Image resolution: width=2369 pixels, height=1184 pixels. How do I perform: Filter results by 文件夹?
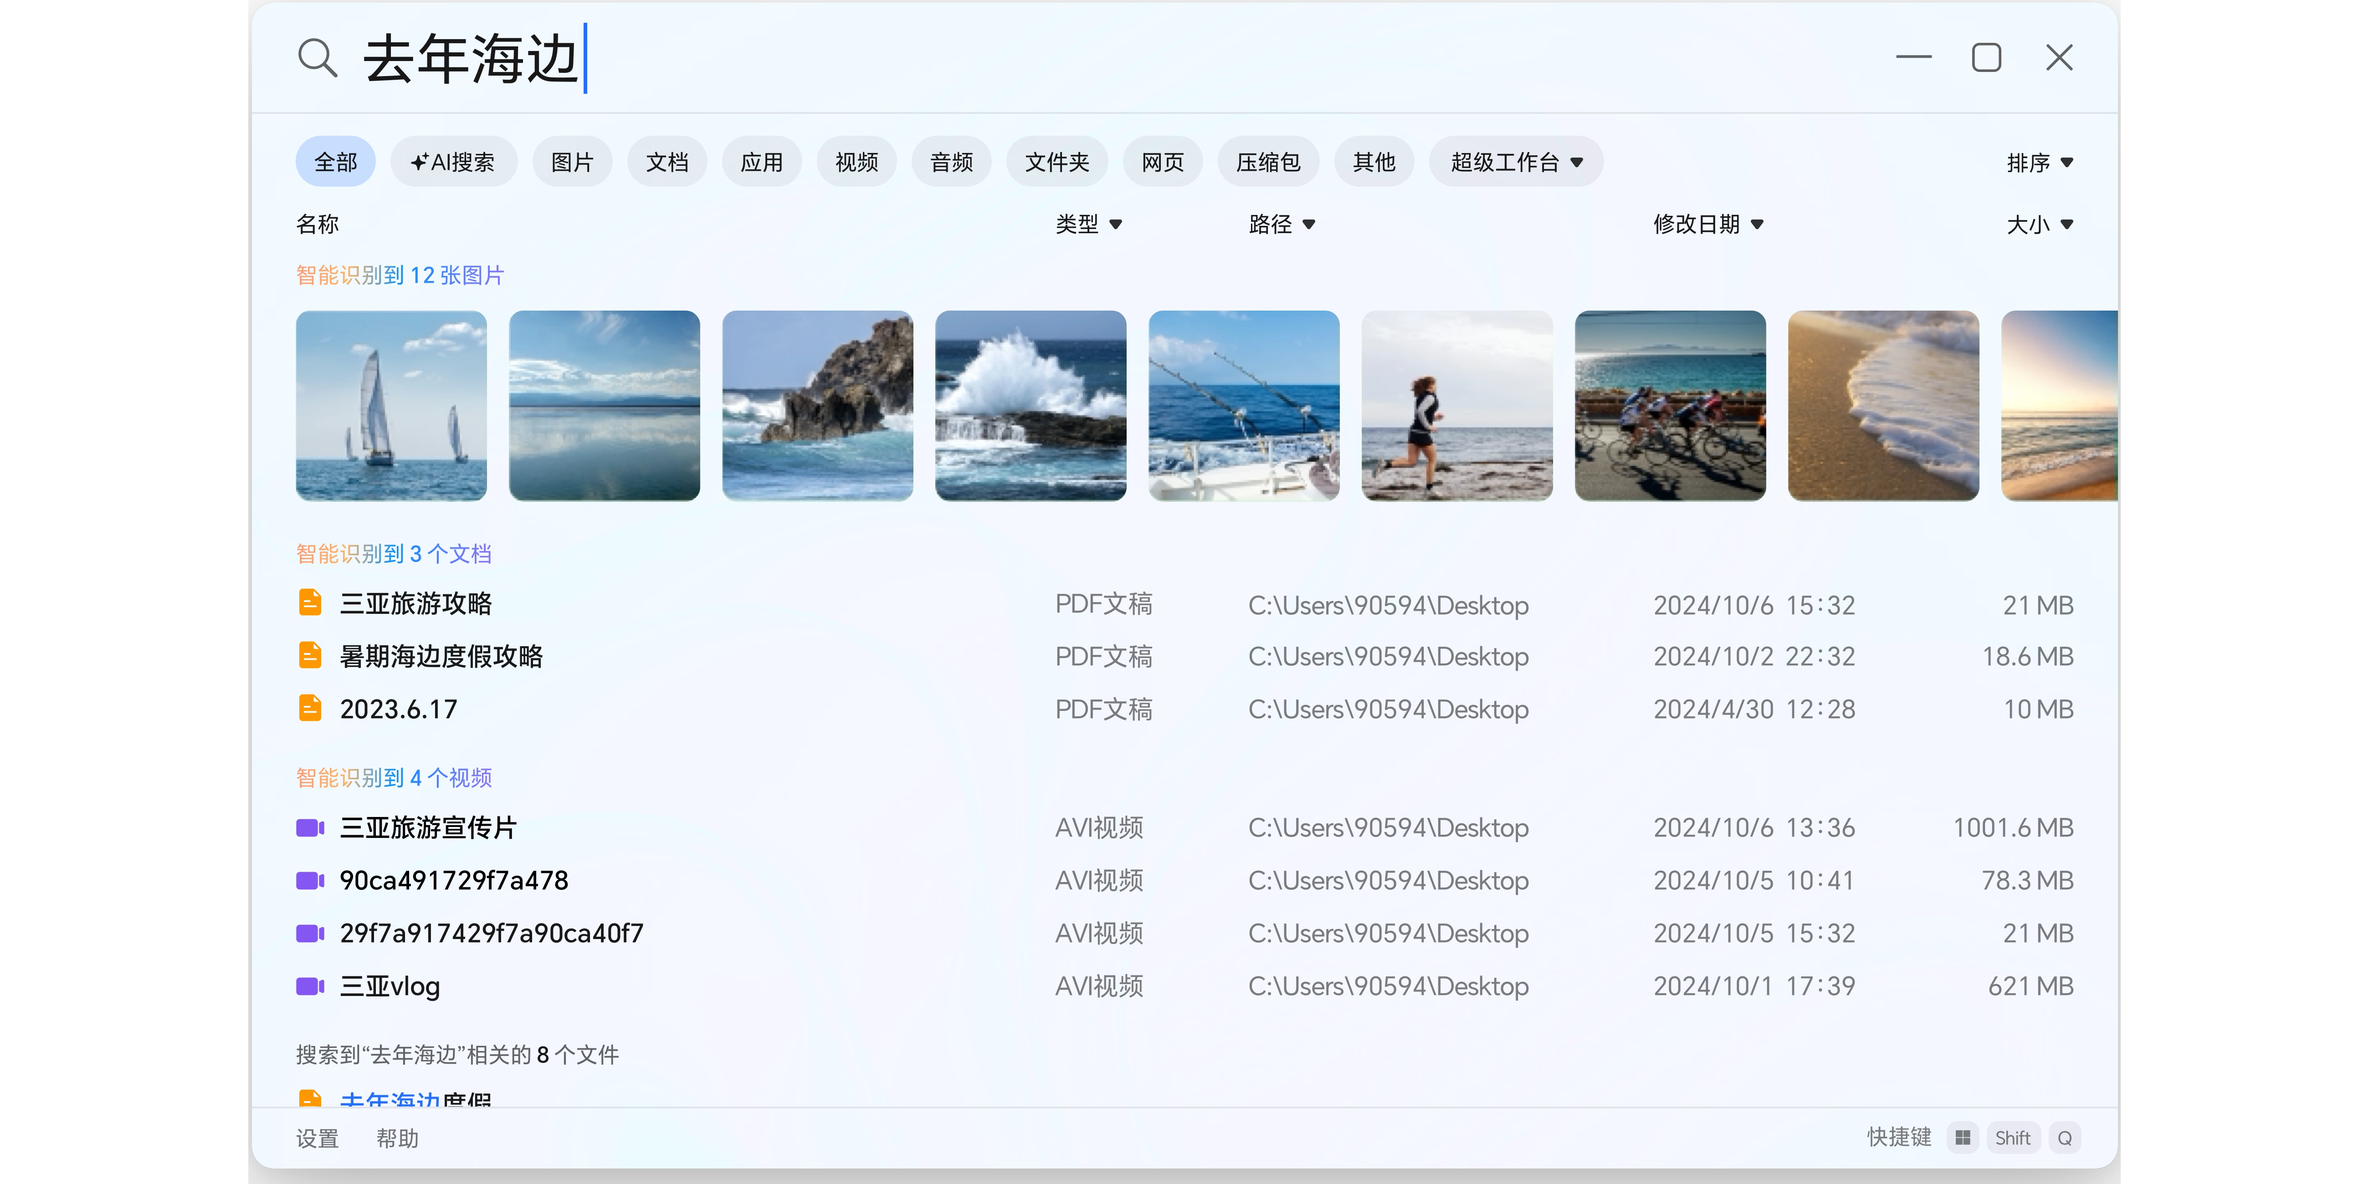point(1056,163)
